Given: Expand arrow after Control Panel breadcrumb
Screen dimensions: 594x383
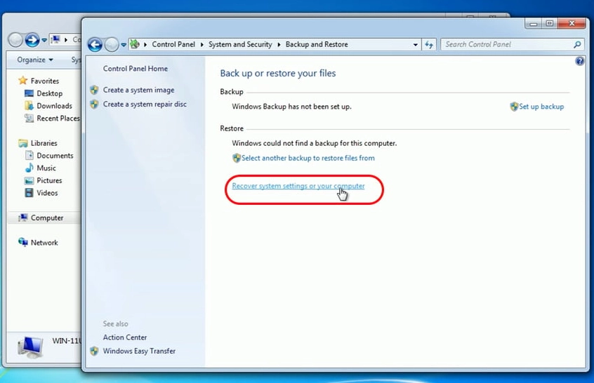Looking at the screenshot, I should click(x=202, y=45).
